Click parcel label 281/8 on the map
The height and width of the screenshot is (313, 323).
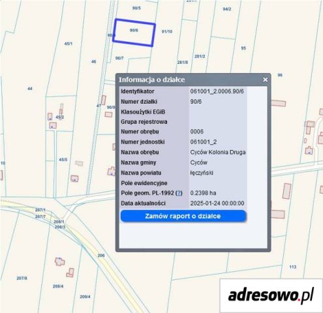point(183,63)
